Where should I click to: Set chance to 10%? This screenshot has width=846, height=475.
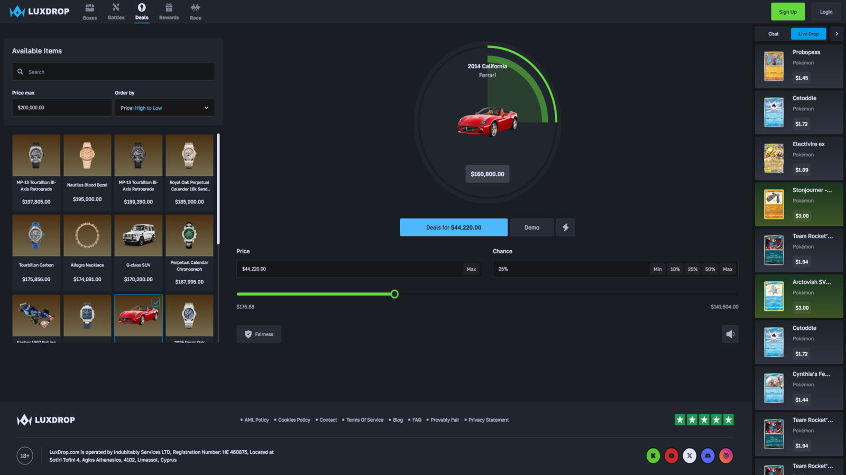point(675,269)
